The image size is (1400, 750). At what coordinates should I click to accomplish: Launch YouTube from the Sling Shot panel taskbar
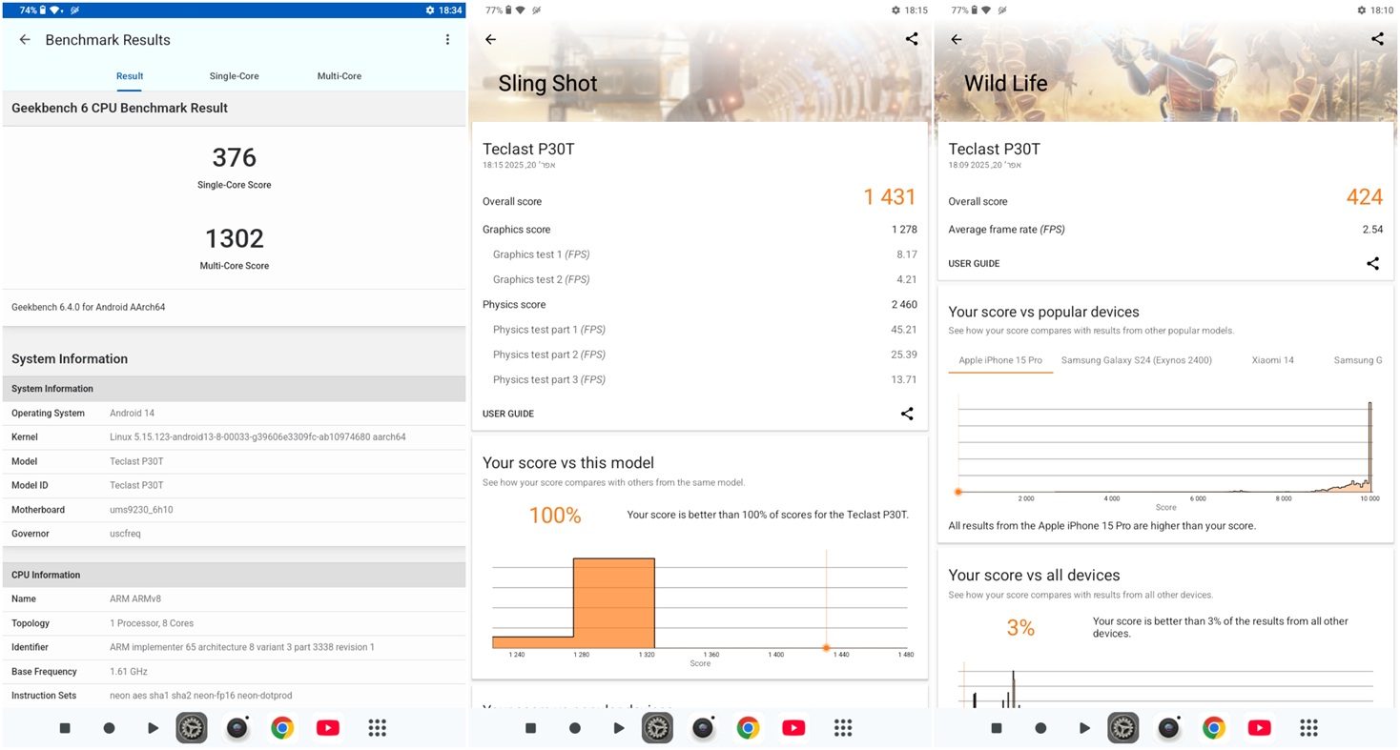tap(793, 728)
